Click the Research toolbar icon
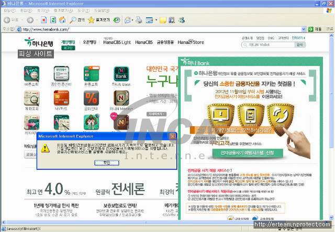 click(x=172, y=20)
